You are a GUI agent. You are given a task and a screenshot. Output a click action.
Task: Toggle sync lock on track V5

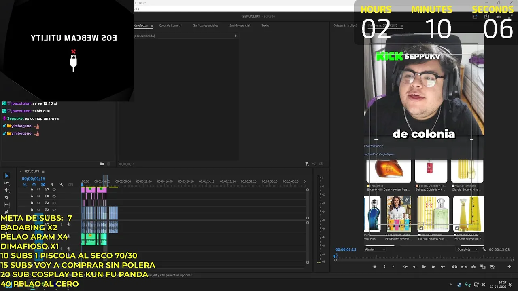tap(47, 190)
